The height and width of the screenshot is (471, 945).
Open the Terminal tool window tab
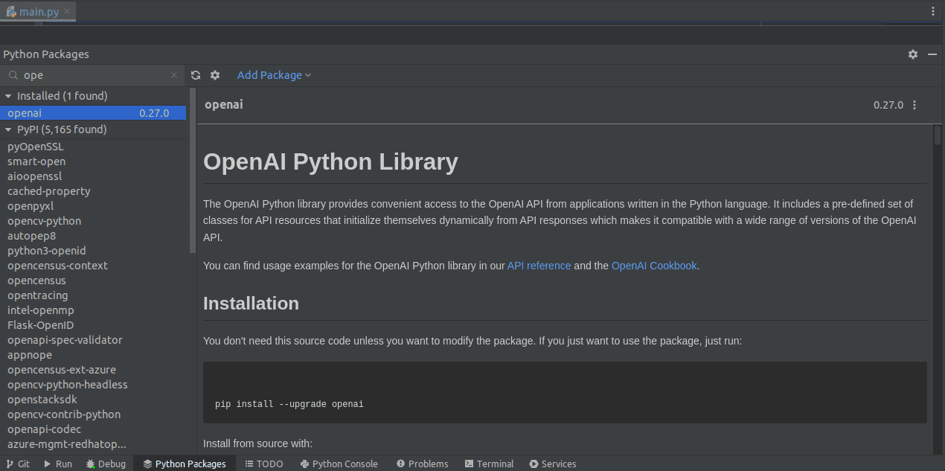click(489, 464)
